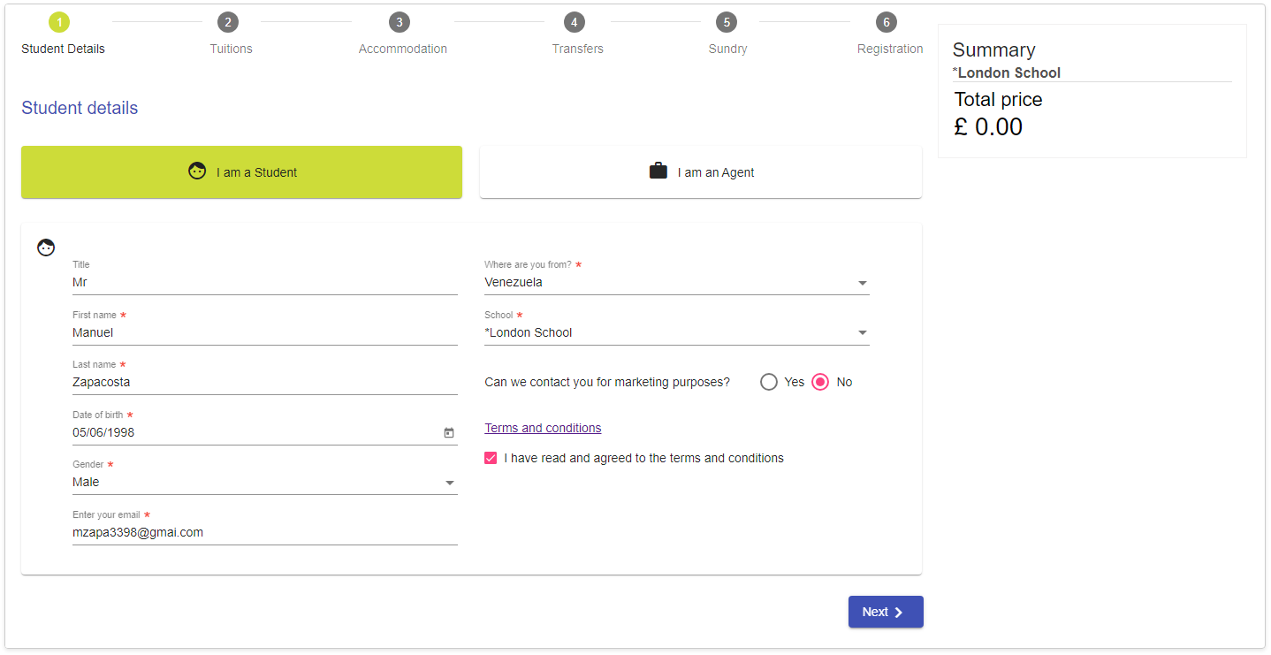
Task: Click the Next button
Action: [x=886, y=612]
